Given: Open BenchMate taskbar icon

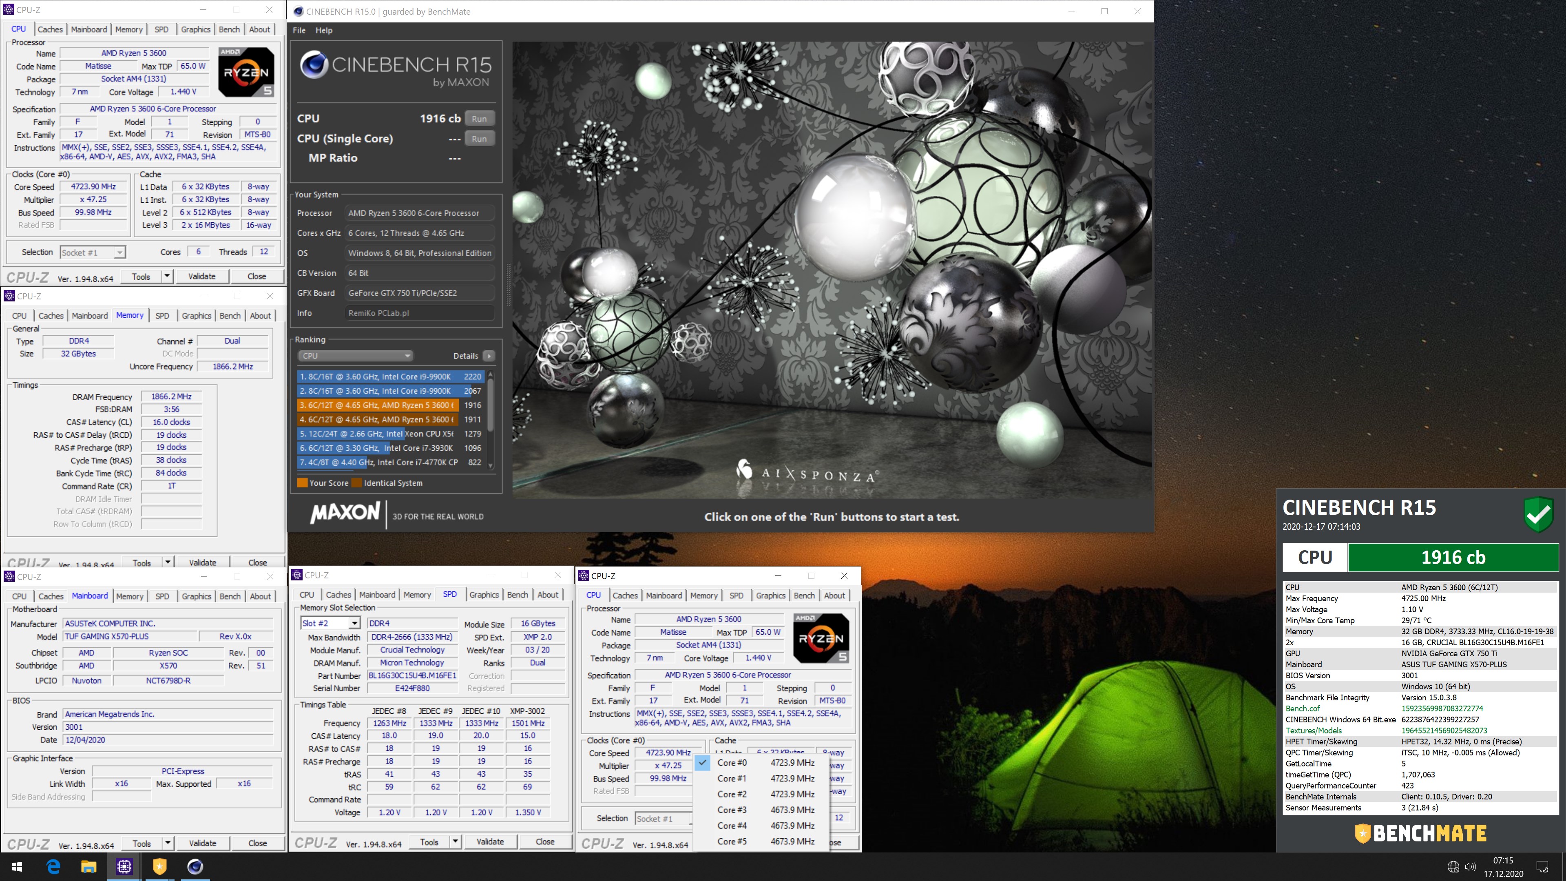Looking at the screenshot, I should (x=159, y=866).
